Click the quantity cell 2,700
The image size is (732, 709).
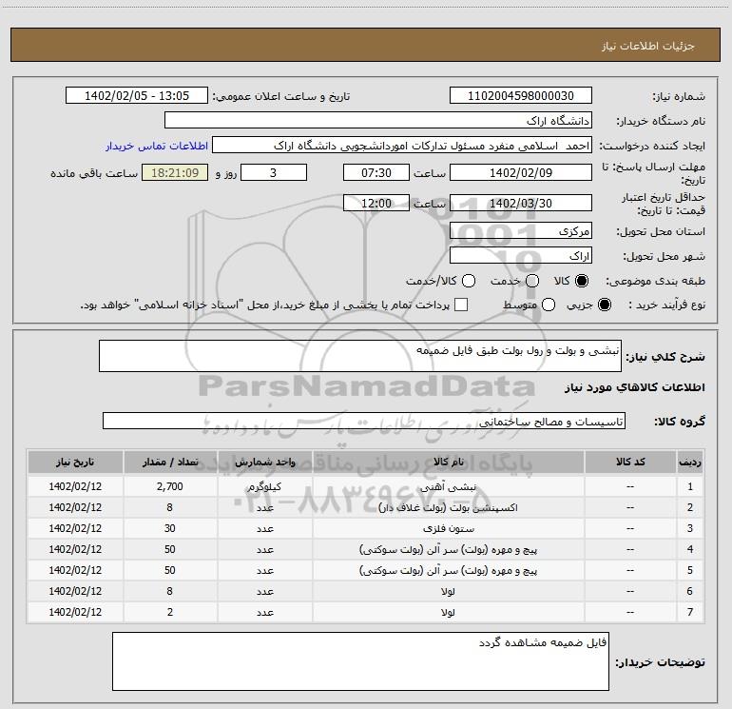(x=170, y=486)
